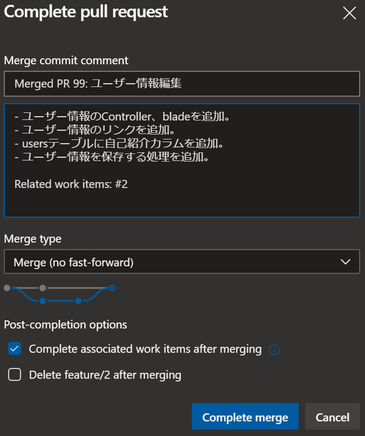Click the line mentioning the users table in the description
This screenshot has width=365, height=436.
click(119, 144)
